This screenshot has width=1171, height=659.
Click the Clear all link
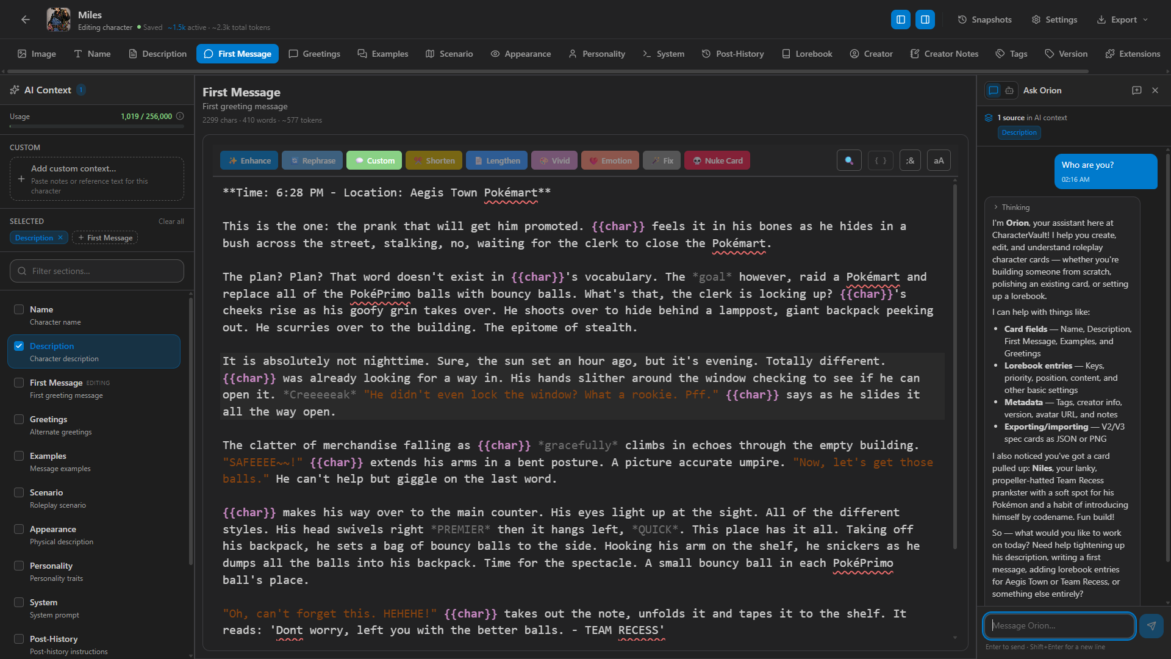coord(171,221)
